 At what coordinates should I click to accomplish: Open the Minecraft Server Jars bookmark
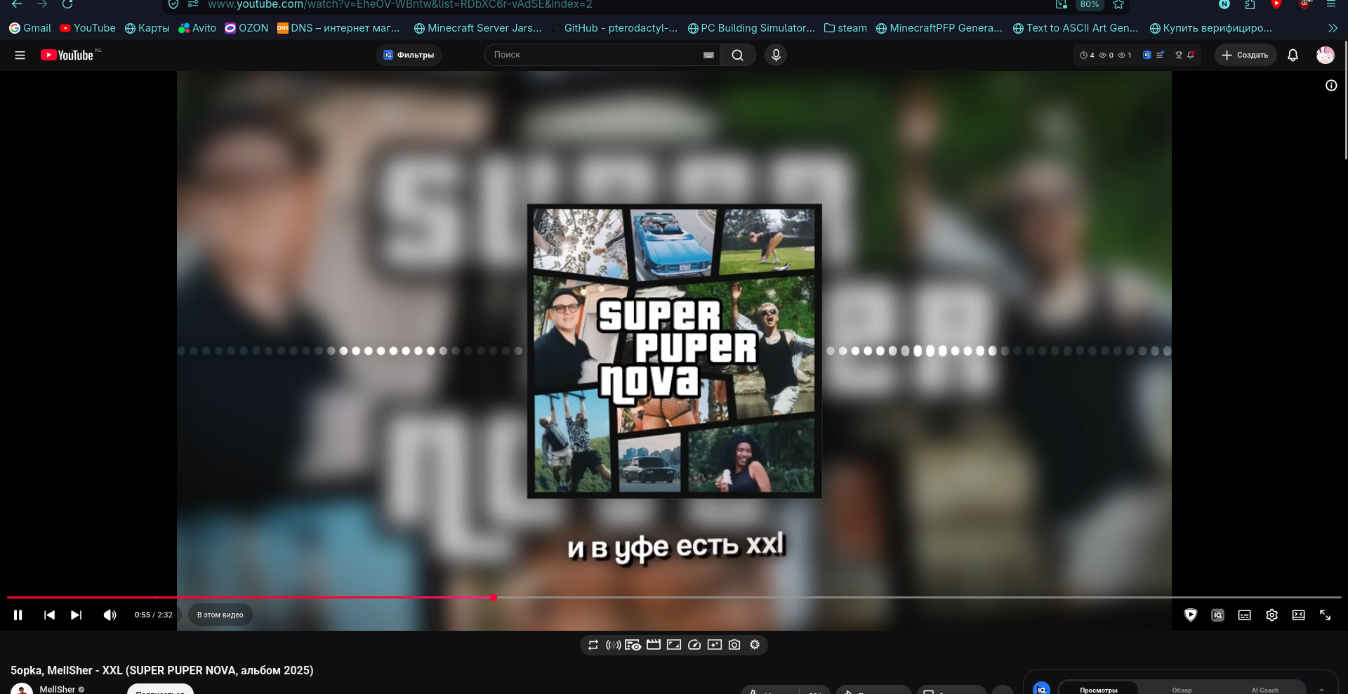pyautogui.click(x=478, y=28)
